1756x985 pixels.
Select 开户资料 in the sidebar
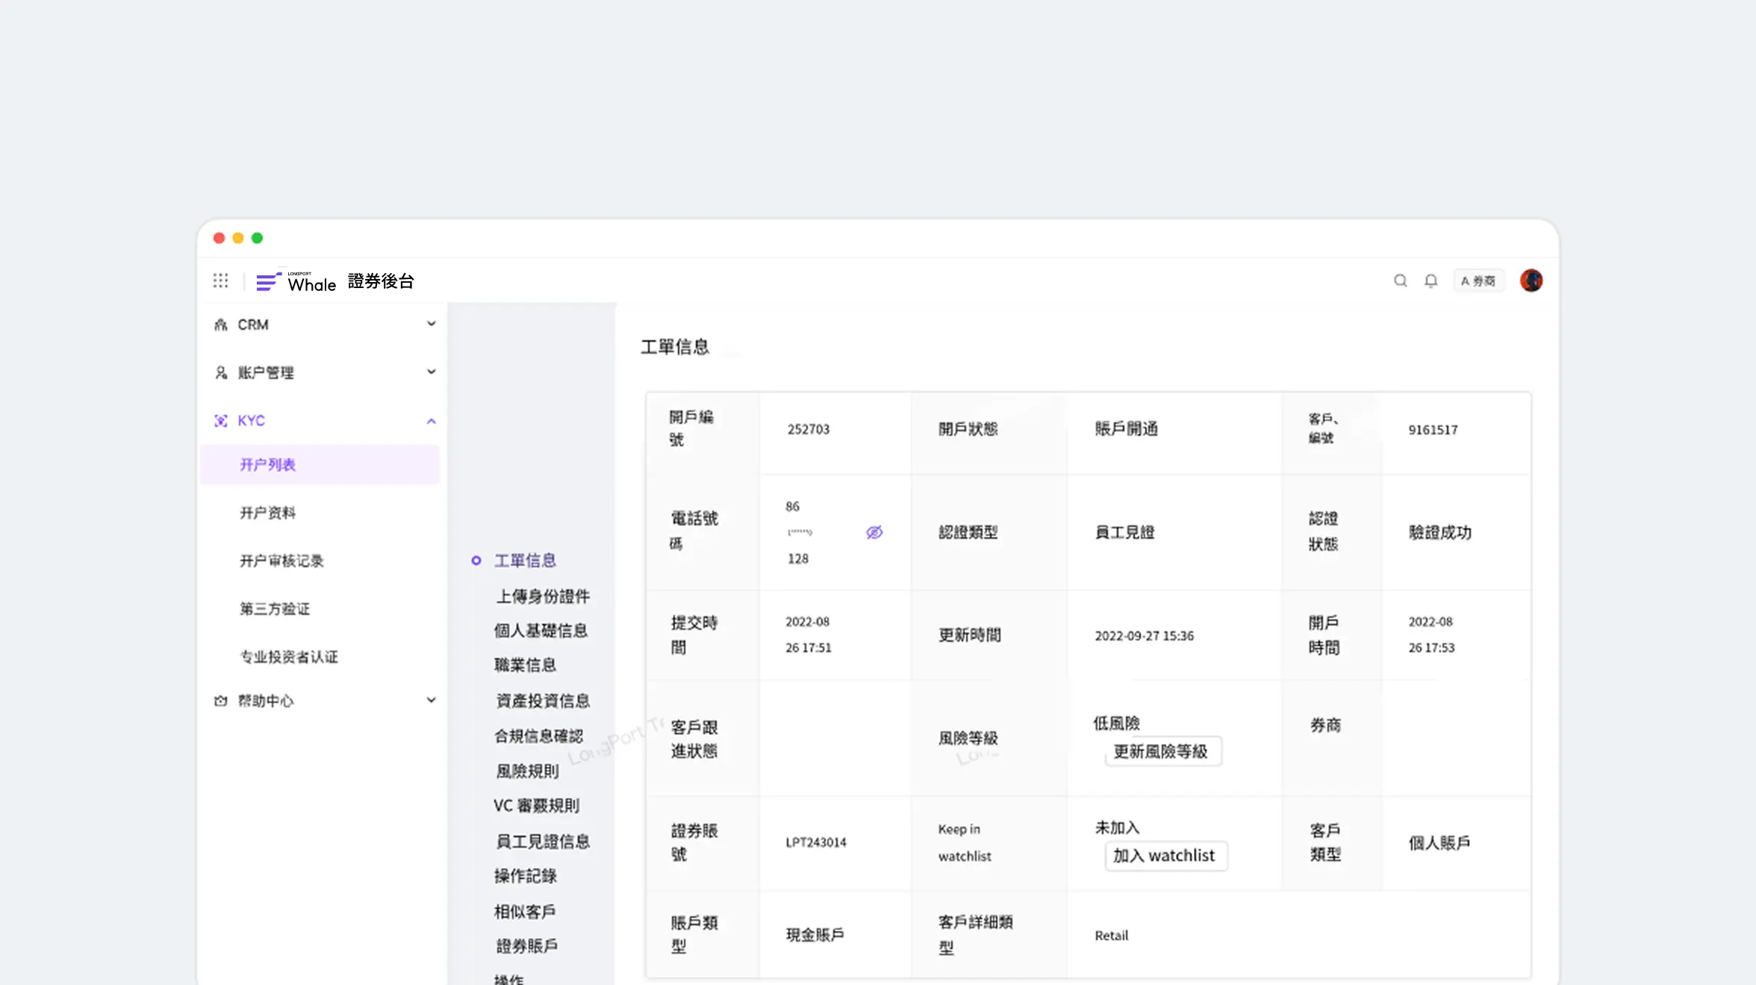(267, 513)
